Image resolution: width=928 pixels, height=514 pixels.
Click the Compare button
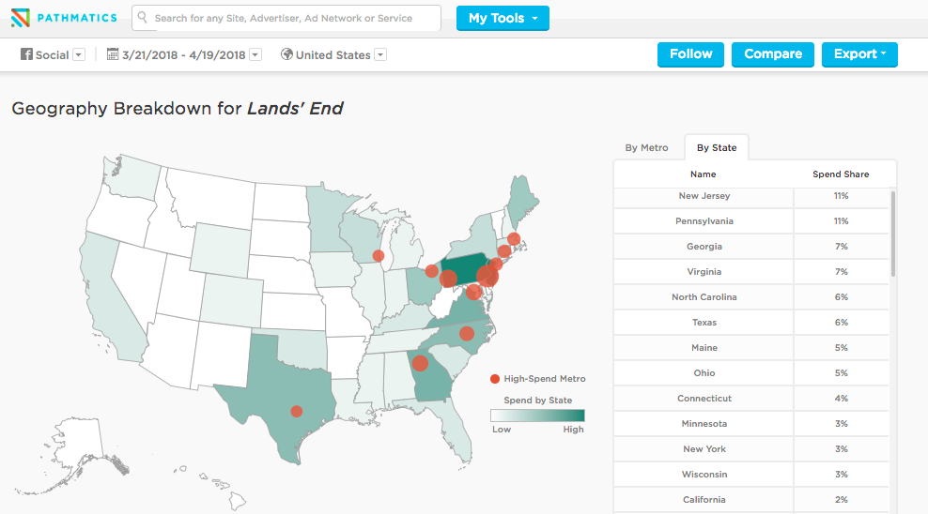pyautogui.click(x=773, y=54)
